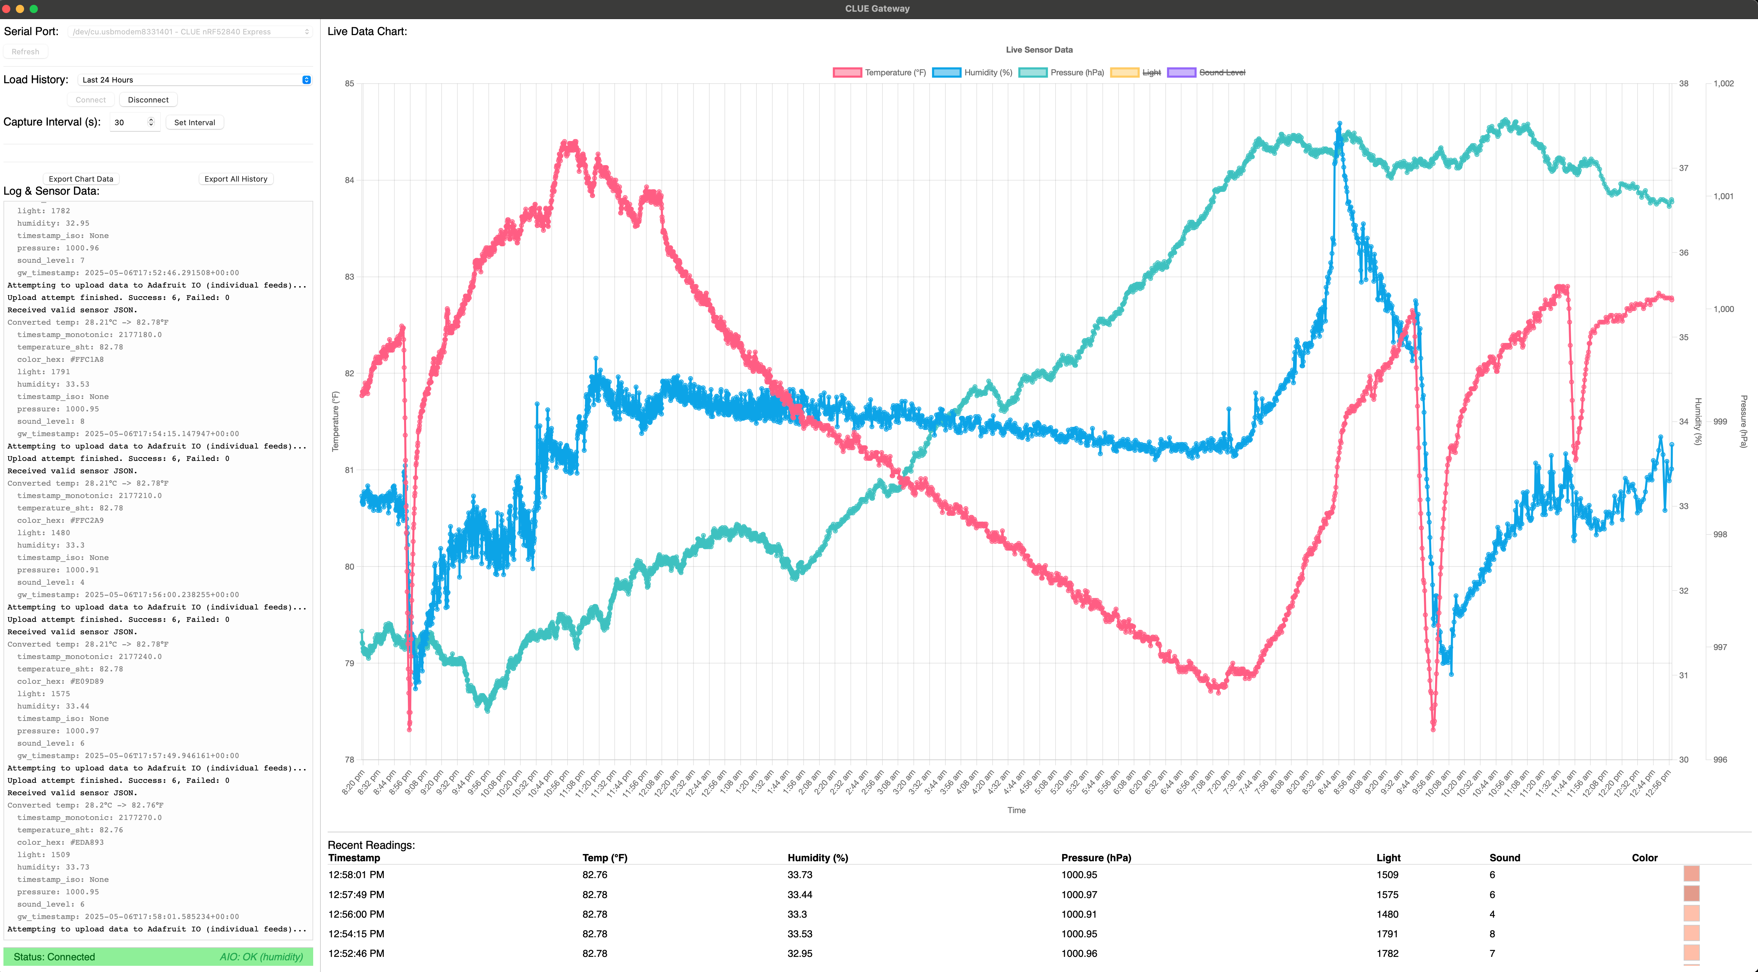1758x972 pixels.
Task: Click the Disconnect button
Action: (147, 100)
